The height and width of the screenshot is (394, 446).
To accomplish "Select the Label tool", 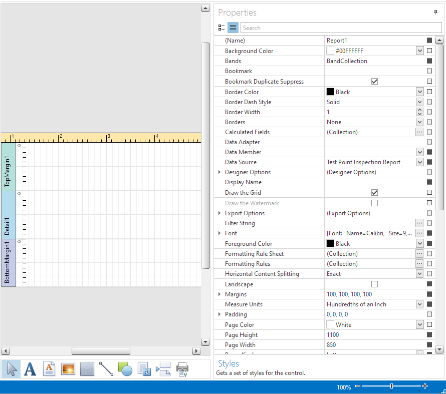I will pyautogui.click(x=30, y=369).
